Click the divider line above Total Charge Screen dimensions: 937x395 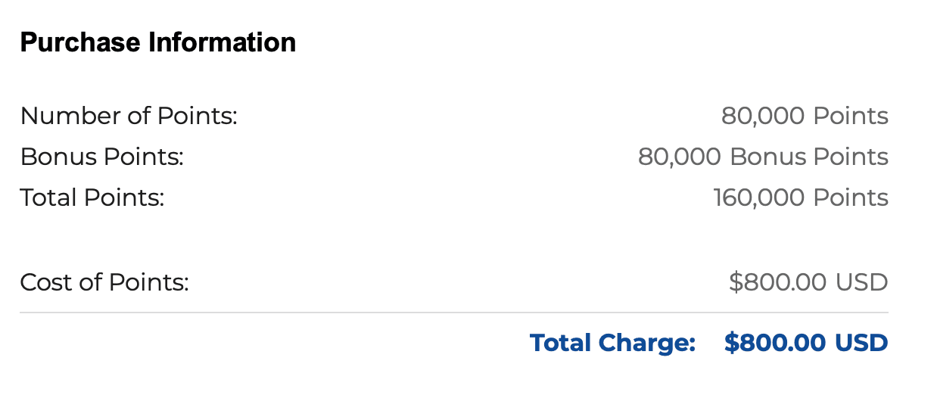point(454,313)
